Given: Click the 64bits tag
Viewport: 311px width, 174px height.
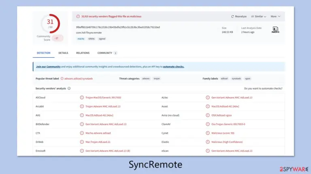Looking at the screenshot, I should click(x=92, y=39).
